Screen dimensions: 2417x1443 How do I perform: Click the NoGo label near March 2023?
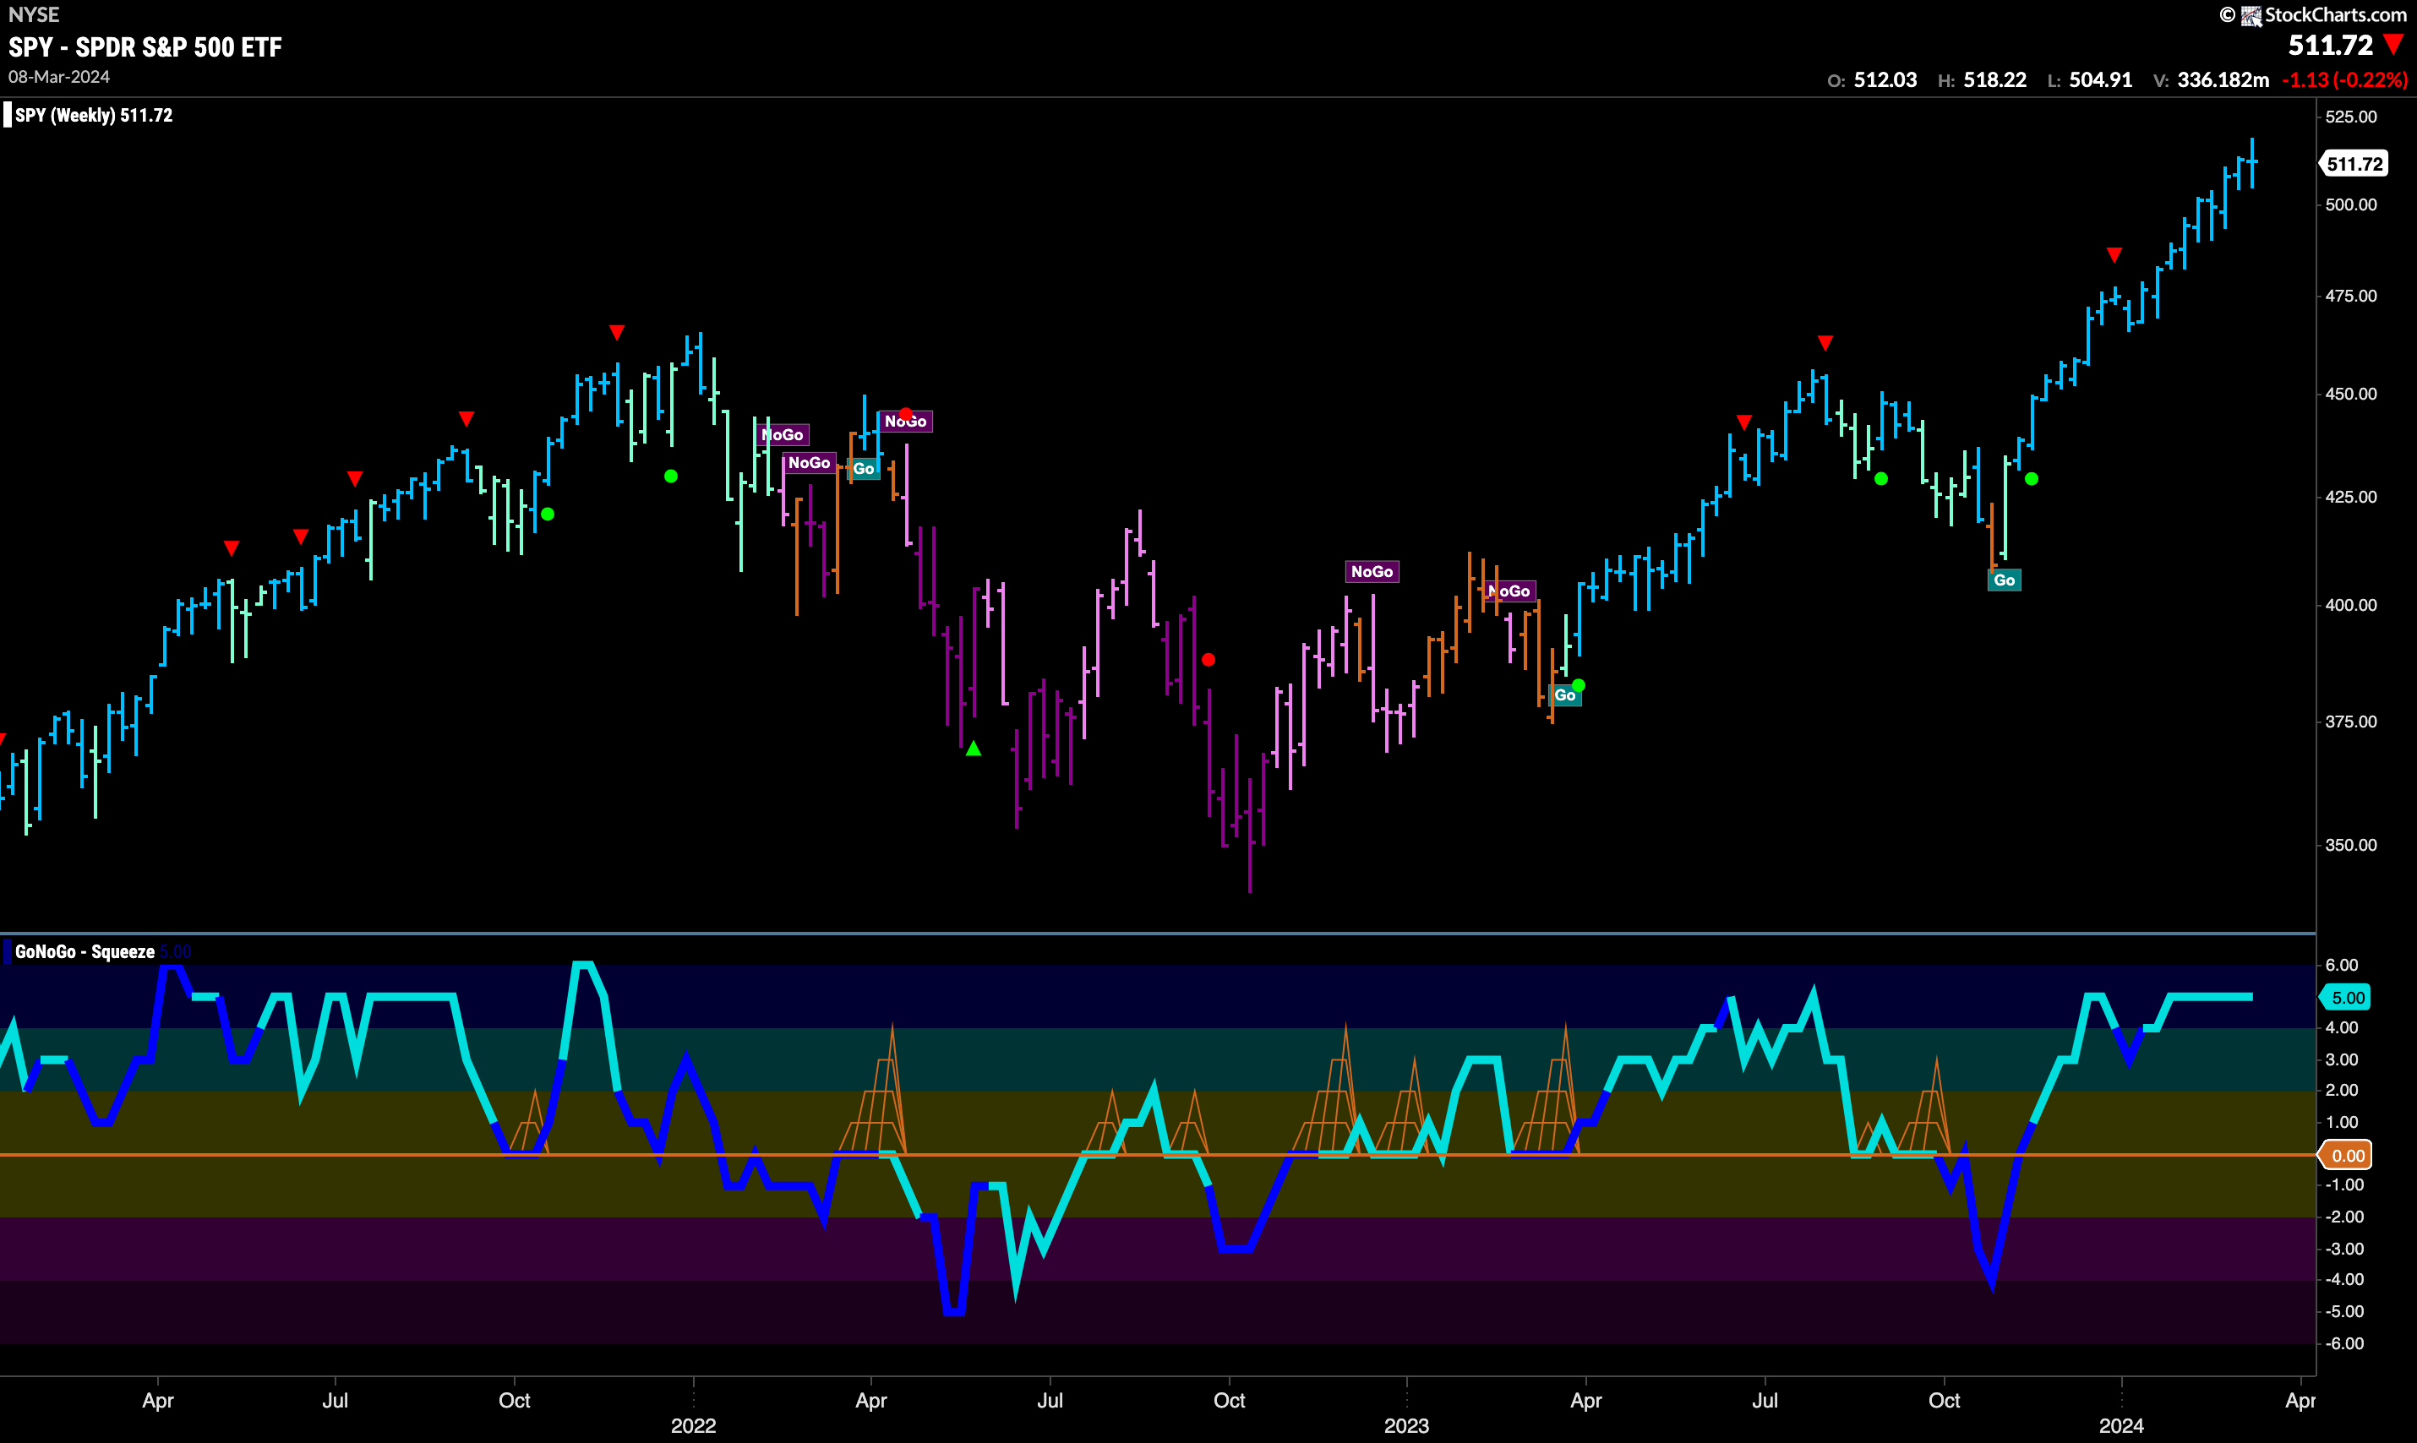click(1509, 591)
